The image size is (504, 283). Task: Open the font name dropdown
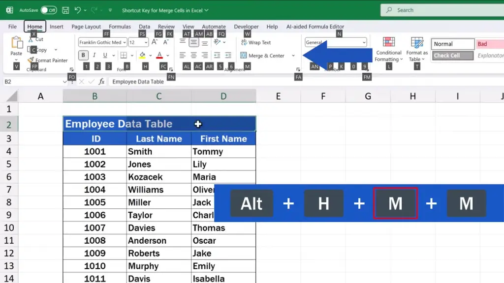click(124, 43)
